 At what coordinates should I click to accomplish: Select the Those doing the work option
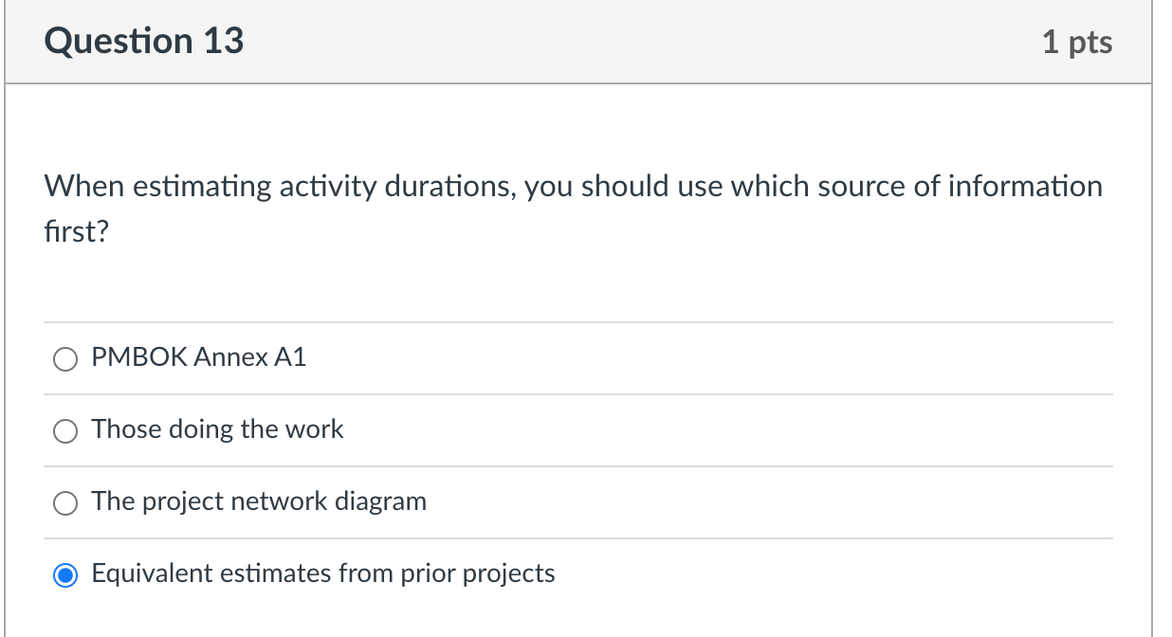pyautogui.click(x=64, y=431)
